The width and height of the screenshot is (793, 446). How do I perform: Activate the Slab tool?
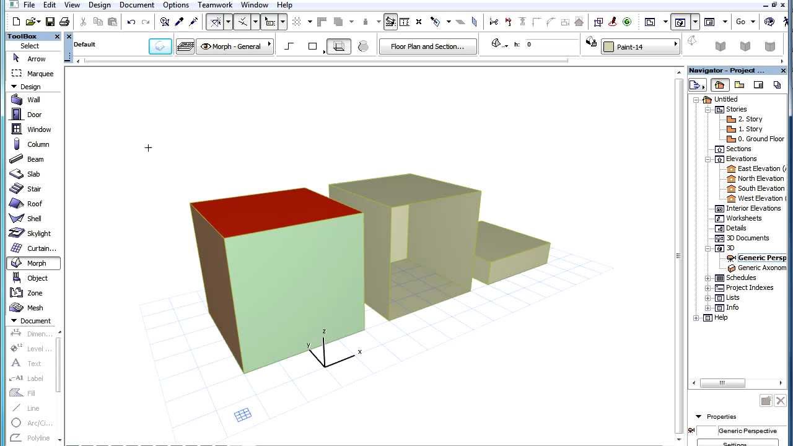(x=33, y=174)
